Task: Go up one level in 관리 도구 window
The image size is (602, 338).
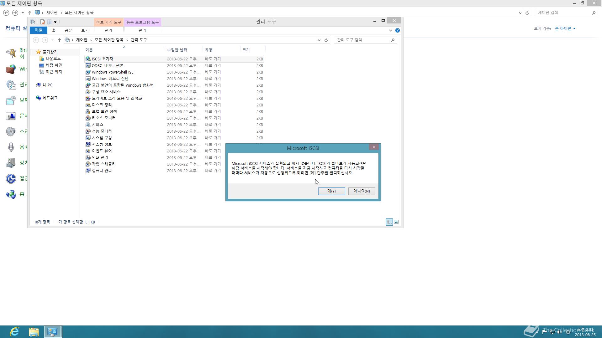Action: tap(59, 40)
